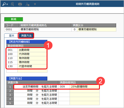Select 有休時間 row
Screen dimensions: 124x108
[32, 58]
